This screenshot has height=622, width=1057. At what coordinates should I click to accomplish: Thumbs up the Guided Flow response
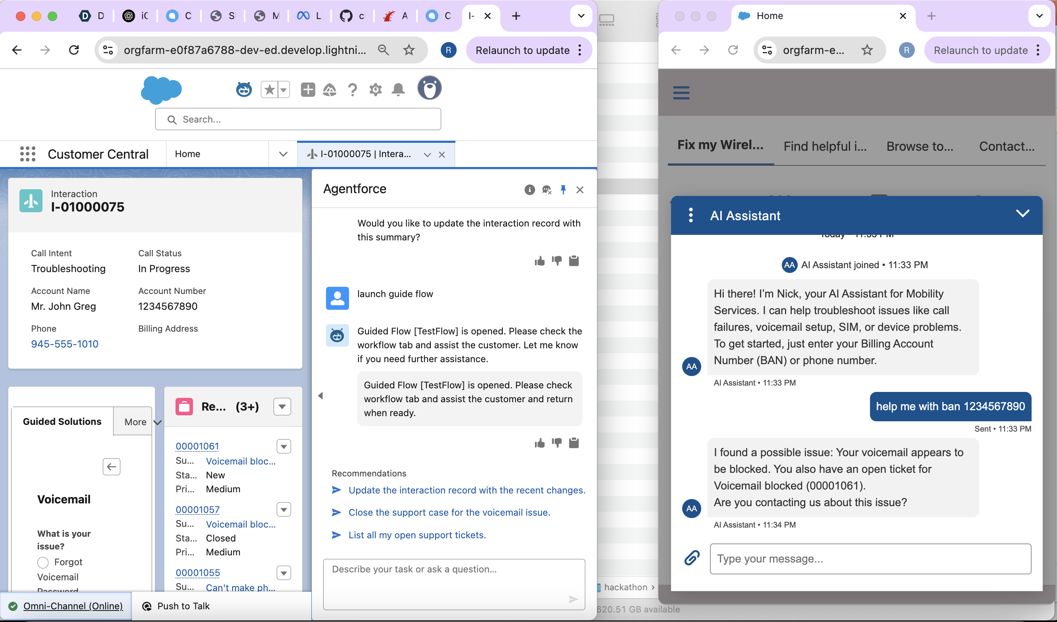[x=539, y=443]
